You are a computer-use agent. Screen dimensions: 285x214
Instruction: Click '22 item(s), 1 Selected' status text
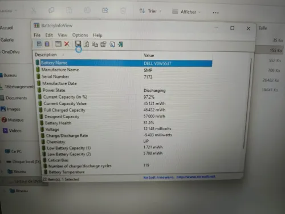pyautogui.click(x=61, y=179)
